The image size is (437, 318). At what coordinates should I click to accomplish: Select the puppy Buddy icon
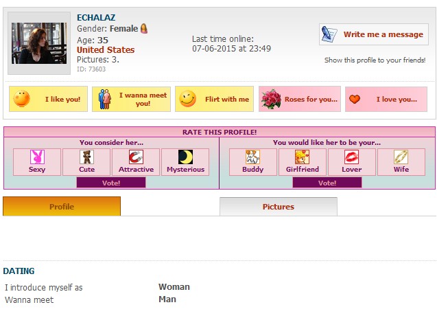[x=252, y=157]
